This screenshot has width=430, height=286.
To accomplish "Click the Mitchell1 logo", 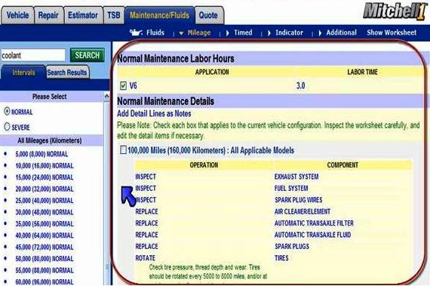I will coord(395,11).
